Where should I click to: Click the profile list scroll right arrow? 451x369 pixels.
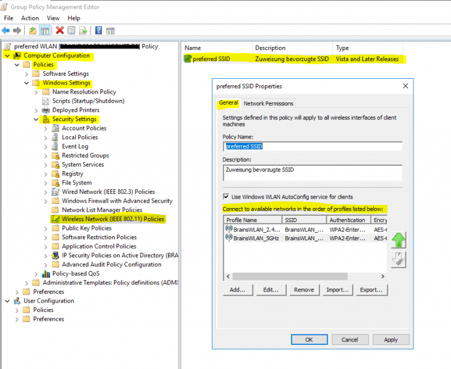pyautogui.click(x=382, y=276)
